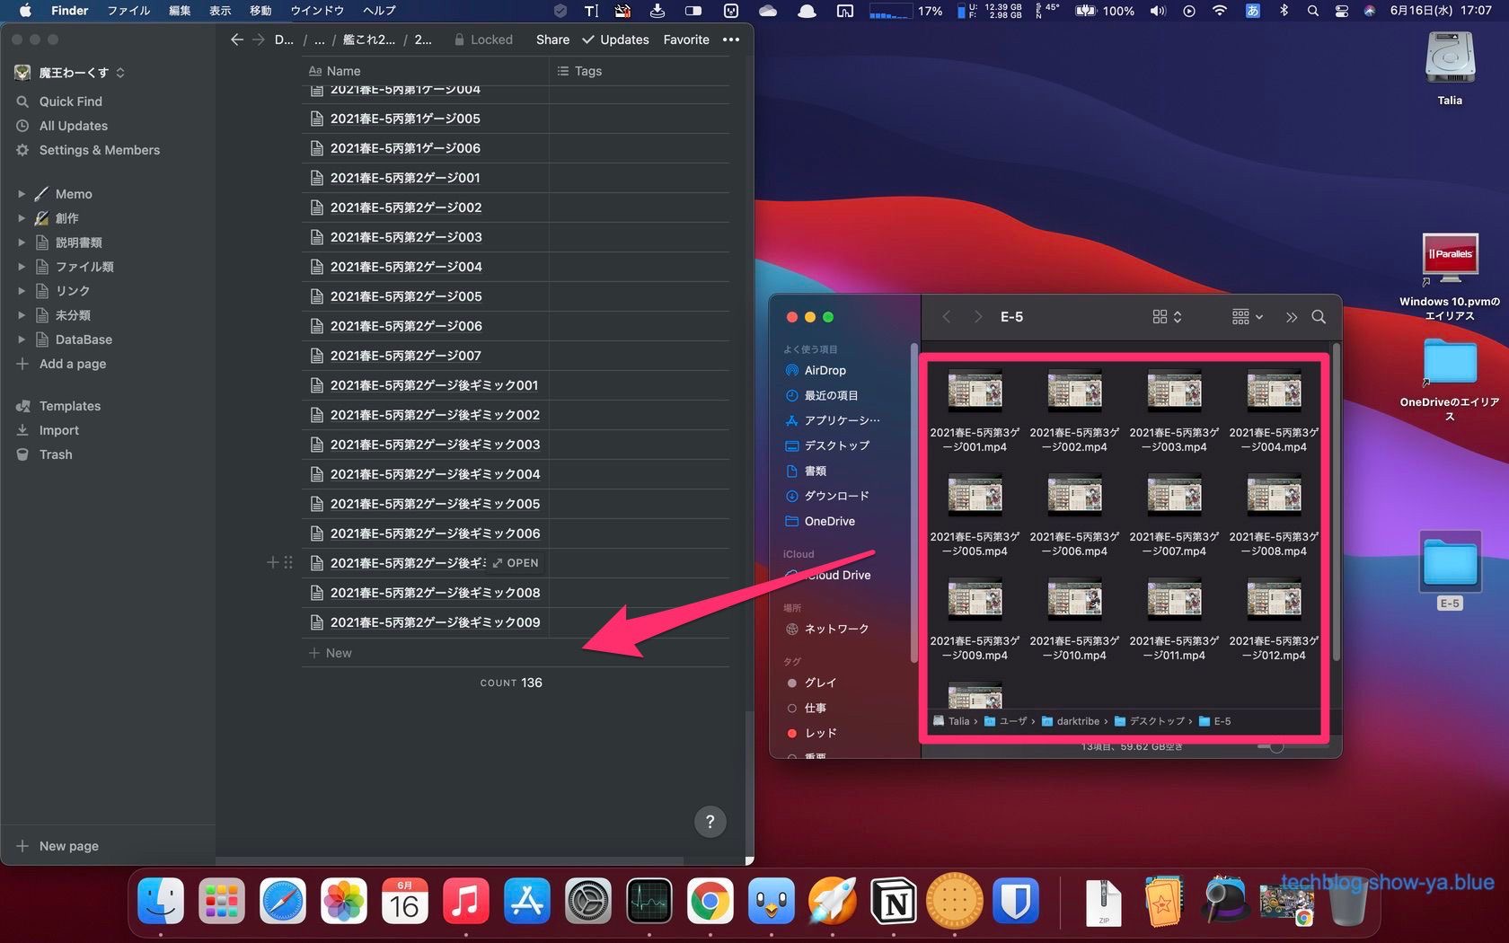This screenshot has height=943, width=1509.
Task: Select 2021春E-5丙第3ゲージ001.mp4 thumbnail
Action: click(975, 392)
